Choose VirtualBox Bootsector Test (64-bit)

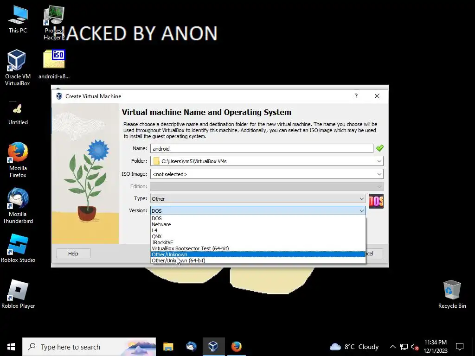coord(258,248)
